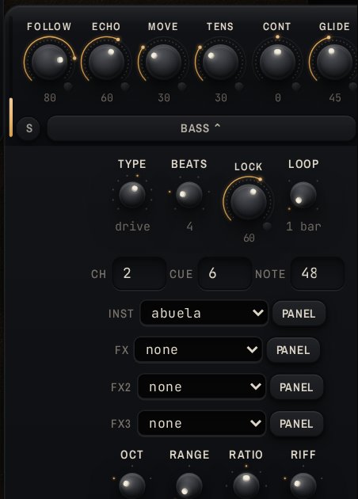Click the TENS knob

coord(220,62)
